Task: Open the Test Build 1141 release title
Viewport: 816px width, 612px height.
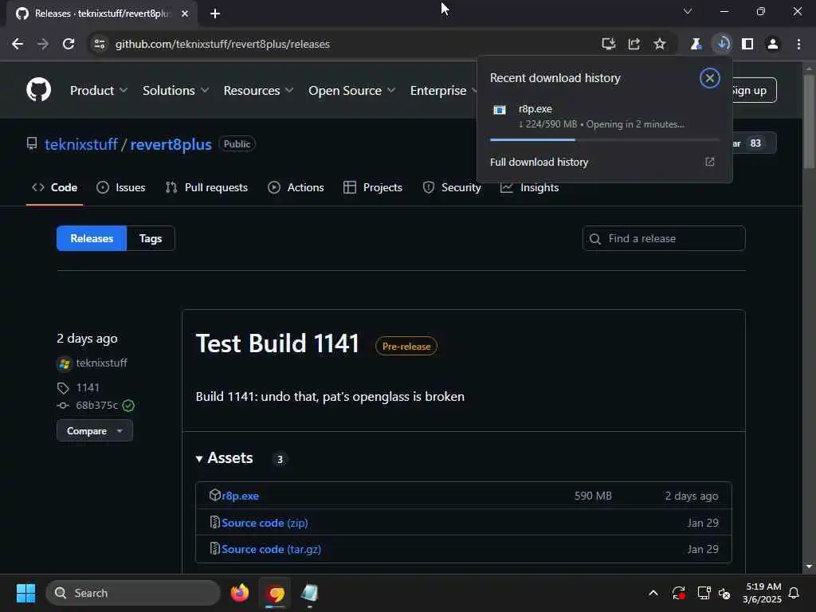Action: pyautogui.click(x=277, y=343)
